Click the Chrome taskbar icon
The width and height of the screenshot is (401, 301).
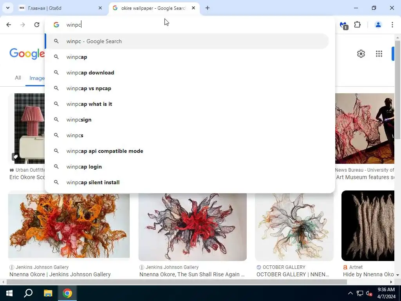coord(67,293)
